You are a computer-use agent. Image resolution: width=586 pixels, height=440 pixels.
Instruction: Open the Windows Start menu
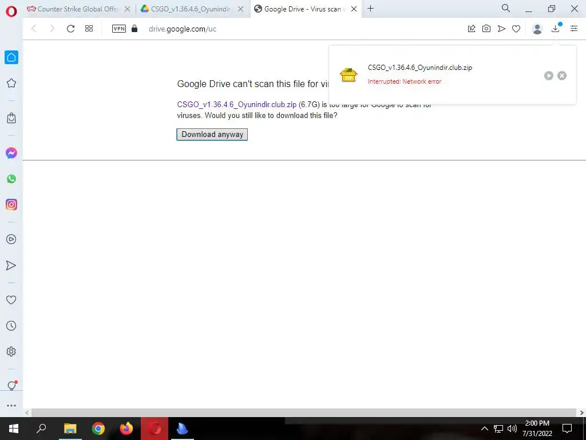pos(14,429)
